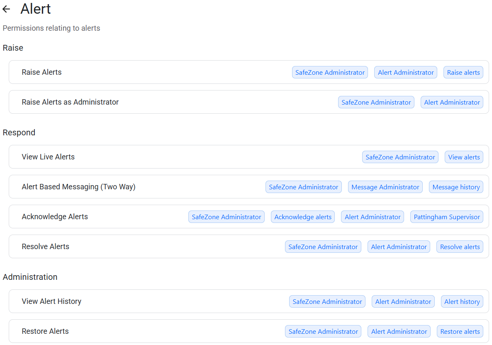
Task: Open SafeZone Administrator in View Alert History row
Action: pos(327,301)
